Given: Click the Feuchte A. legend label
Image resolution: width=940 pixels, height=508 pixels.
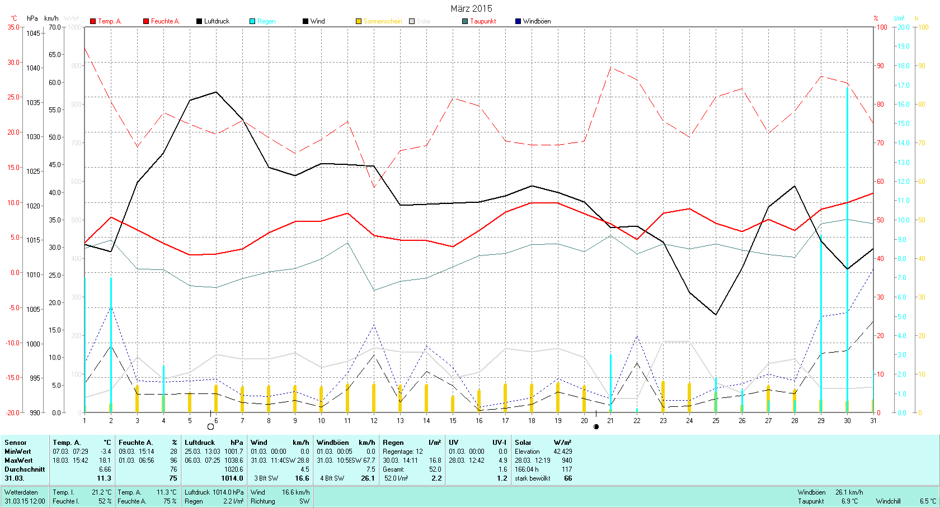Looking at the screenshot, I should [165, 21].
